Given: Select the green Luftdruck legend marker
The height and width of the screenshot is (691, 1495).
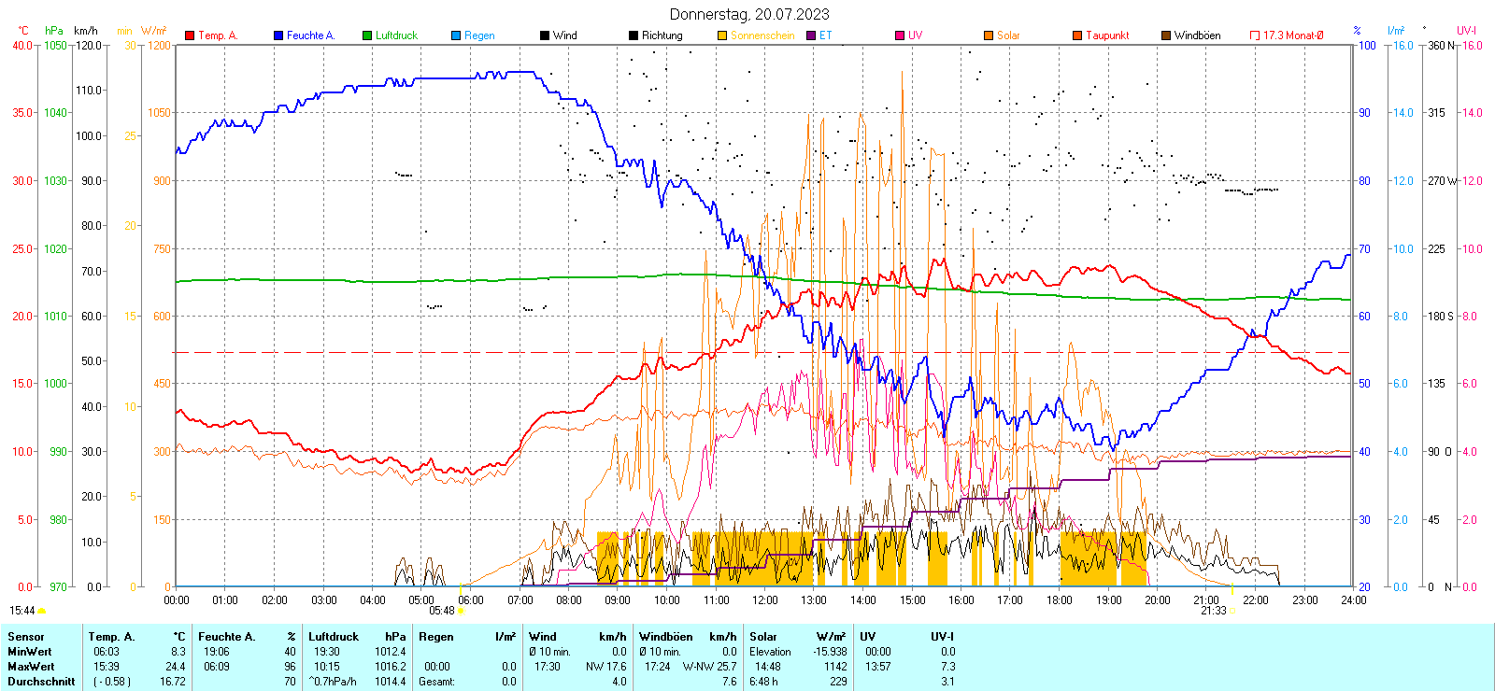Looking at the screenshot, I should tap(367, 35).
